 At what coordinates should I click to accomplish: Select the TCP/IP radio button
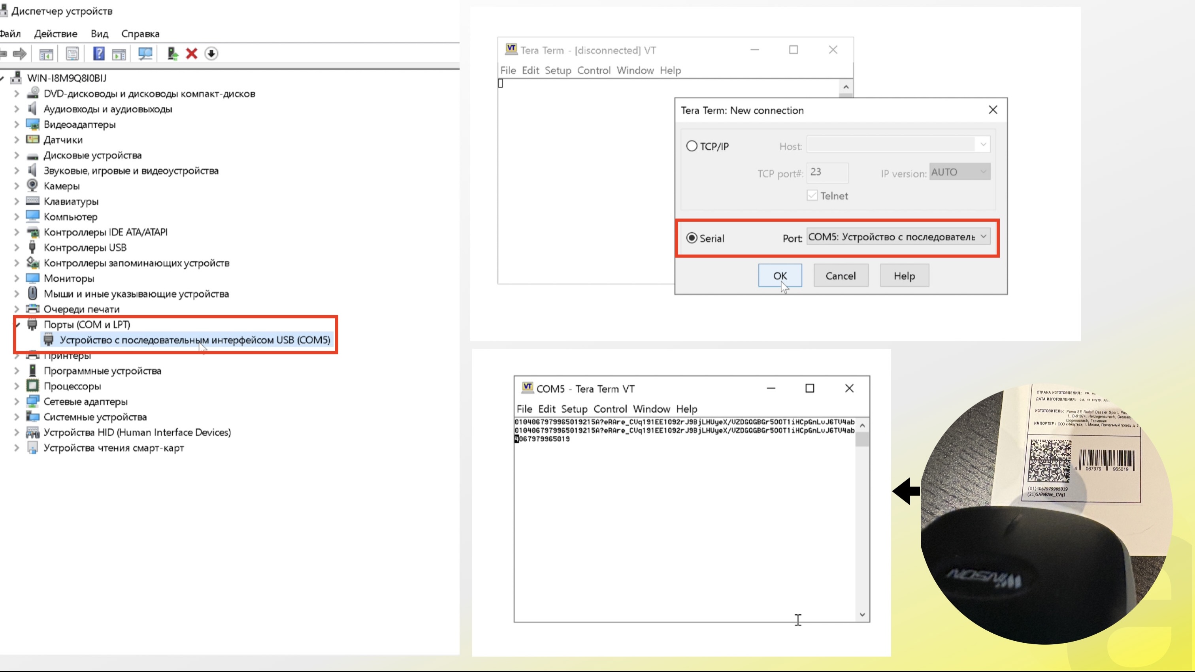point(691,146)
